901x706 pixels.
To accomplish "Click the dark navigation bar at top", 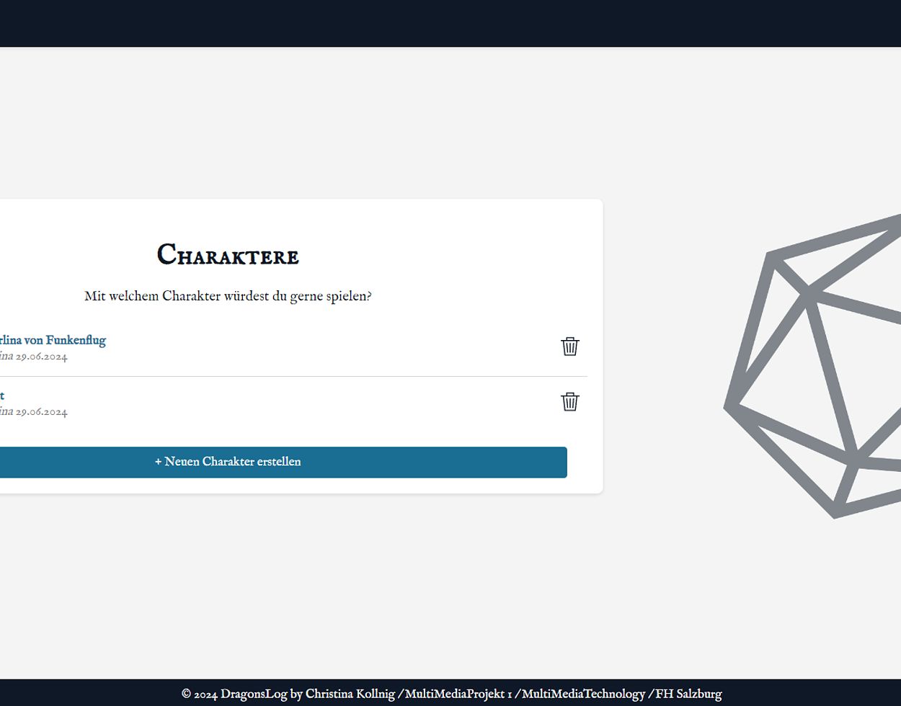I will coord(450,23).
